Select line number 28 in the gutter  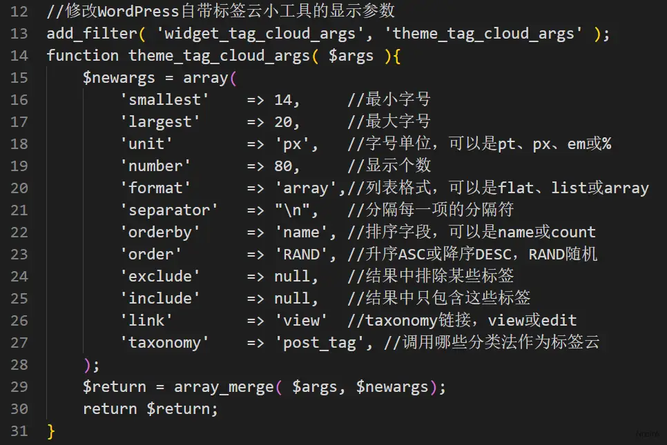[19, 365]
